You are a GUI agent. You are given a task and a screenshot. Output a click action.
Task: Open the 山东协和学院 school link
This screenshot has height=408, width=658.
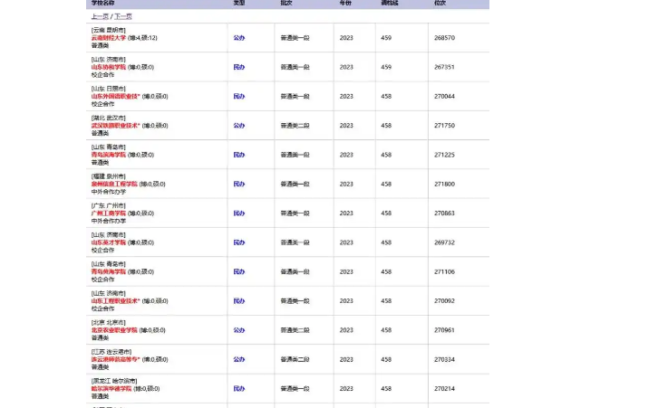(109, 67)
